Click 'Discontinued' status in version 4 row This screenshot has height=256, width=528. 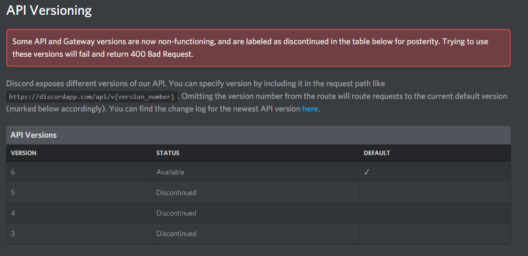255,213
